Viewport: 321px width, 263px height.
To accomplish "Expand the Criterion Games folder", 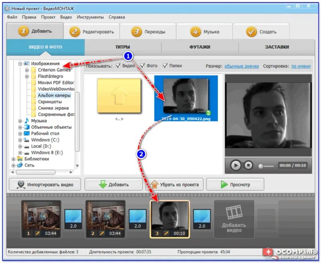I will 27,70.
